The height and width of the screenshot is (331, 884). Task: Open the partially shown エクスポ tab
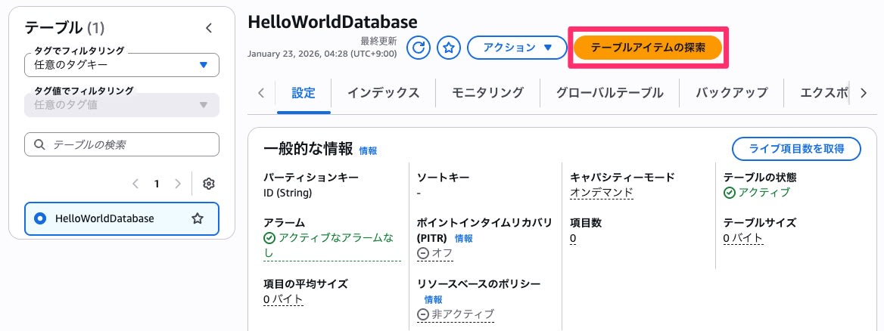[x=823, y=93]
